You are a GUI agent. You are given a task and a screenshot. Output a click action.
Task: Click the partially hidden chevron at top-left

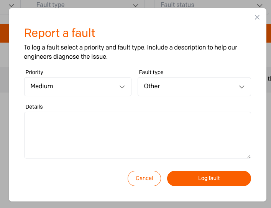click(11, 5)
